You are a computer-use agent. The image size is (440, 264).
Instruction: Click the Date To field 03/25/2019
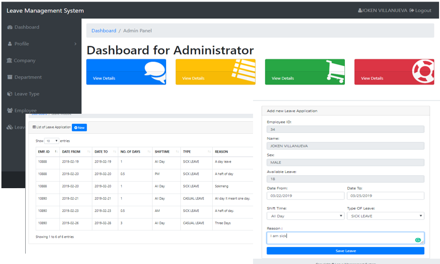386,196
